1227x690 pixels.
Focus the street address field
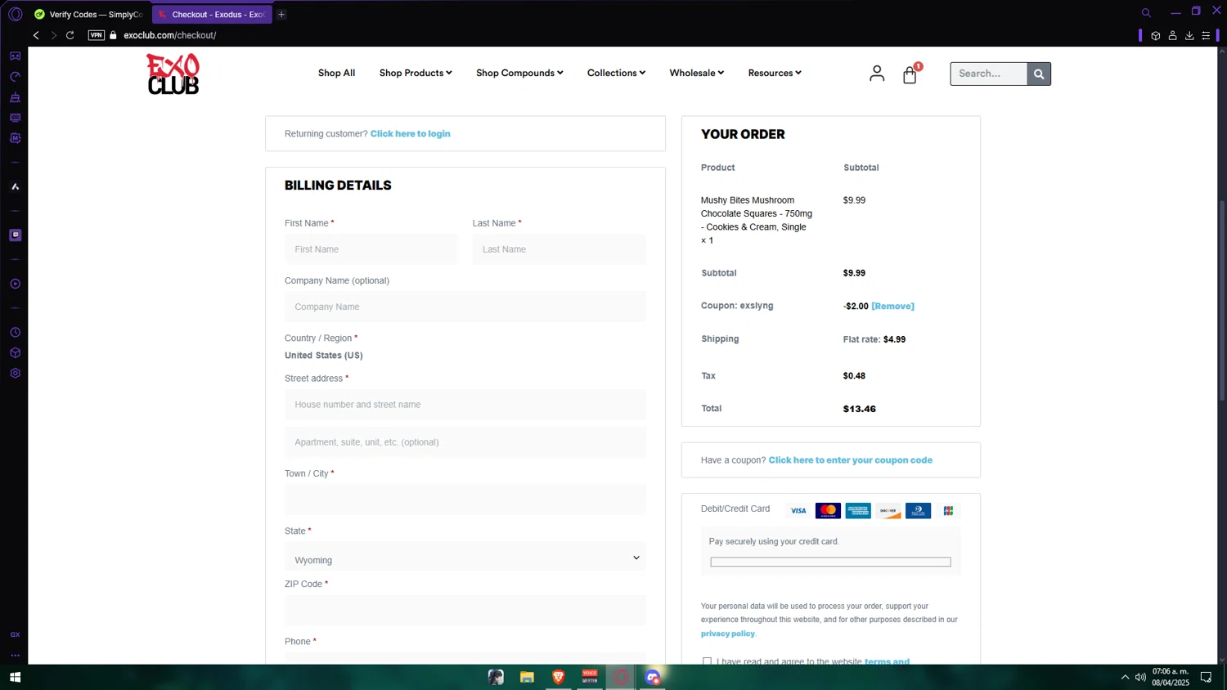(465, 405)
